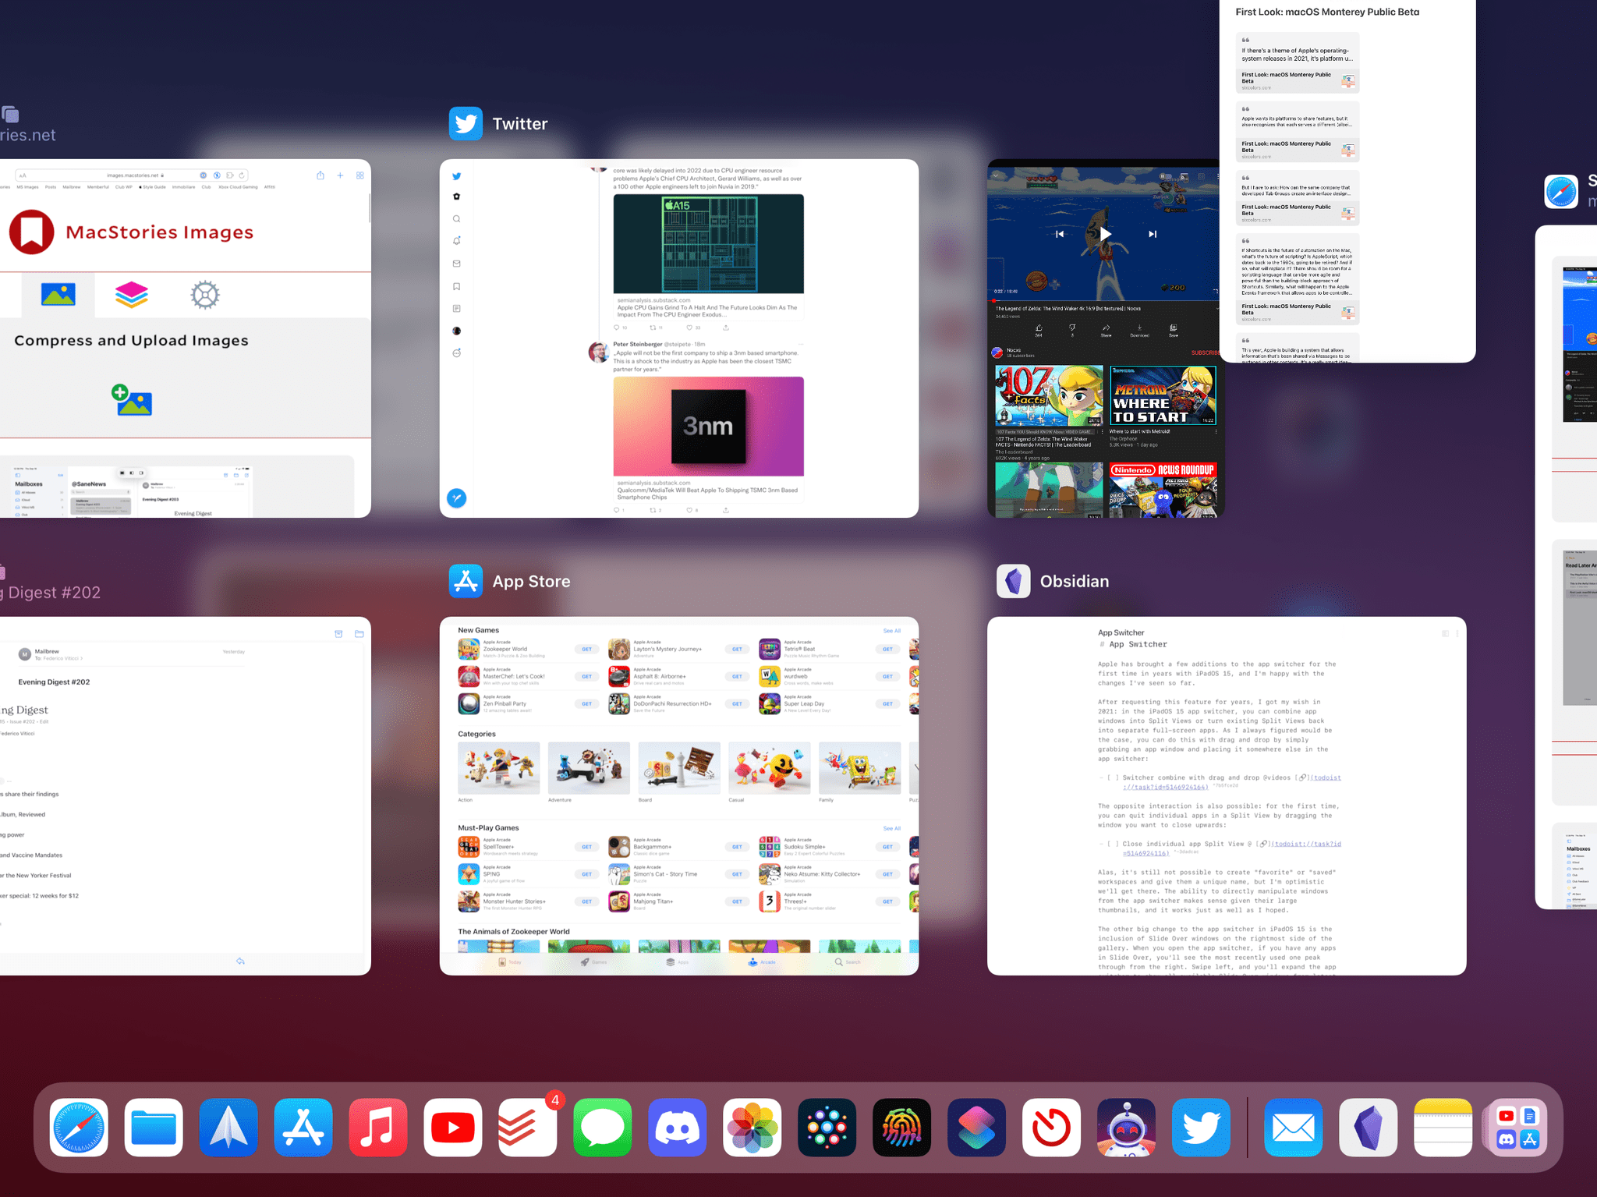Tap YouTube Download icon under video

[x=1139, y=330]
